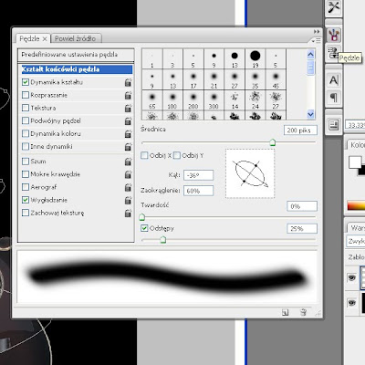Enable the Szum checkbox
This screenshot has height=365, width=365.
coord(26,162)
